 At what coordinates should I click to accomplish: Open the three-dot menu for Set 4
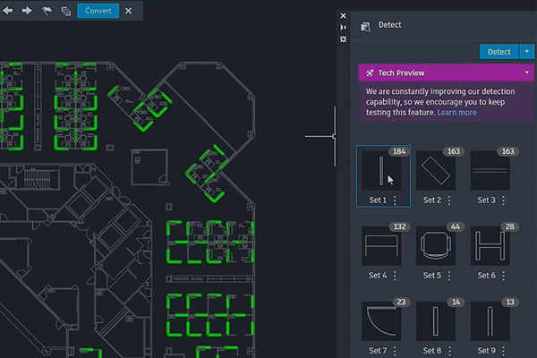pos(395,276)
